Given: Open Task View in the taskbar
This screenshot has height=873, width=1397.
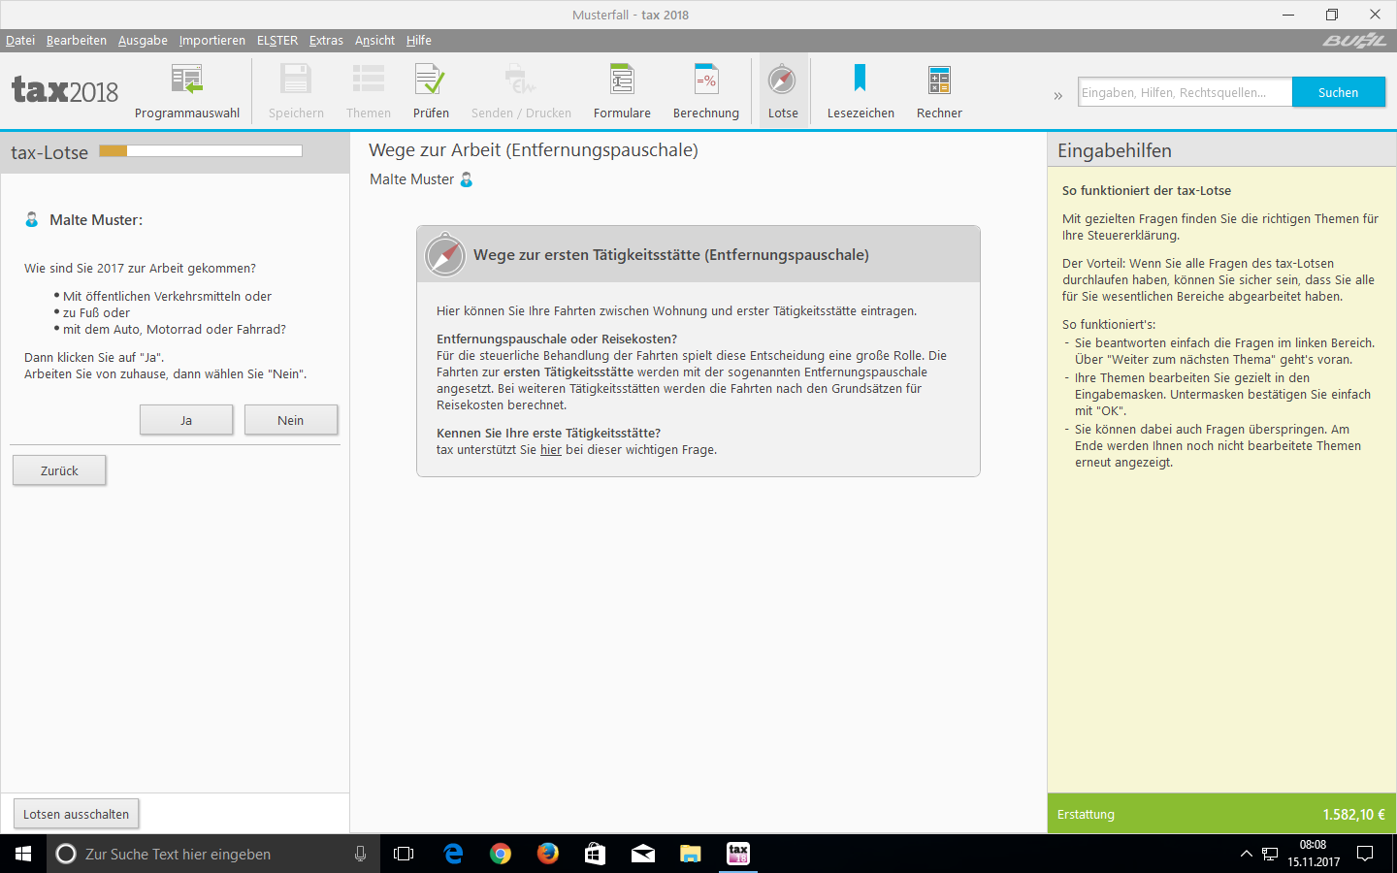Looking at the screenshot, I should coord(404,854).
